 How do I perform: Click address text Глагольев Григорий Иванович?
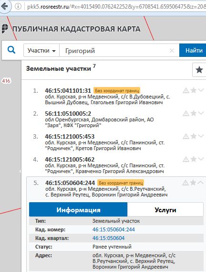coord(127,102)
